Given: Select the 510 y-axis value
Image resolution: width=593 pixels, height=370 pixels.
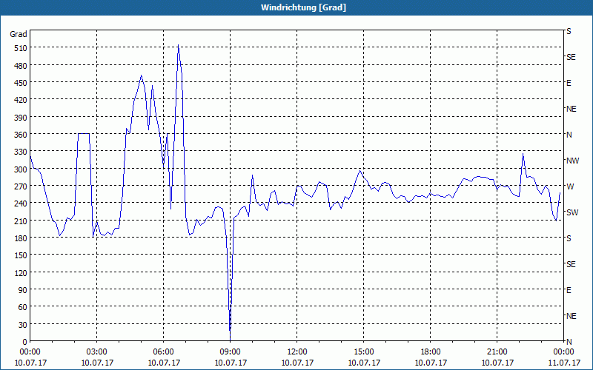Looking at the screenshot, I should coord(21,48).
